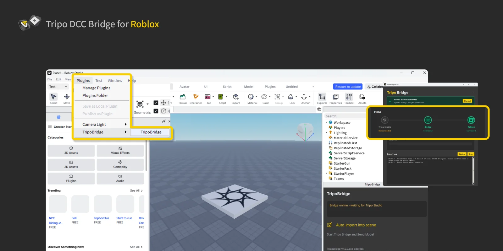Viewport: 503px width, 251px height.
Task: Click the Import tool icon
Action: 236,97
